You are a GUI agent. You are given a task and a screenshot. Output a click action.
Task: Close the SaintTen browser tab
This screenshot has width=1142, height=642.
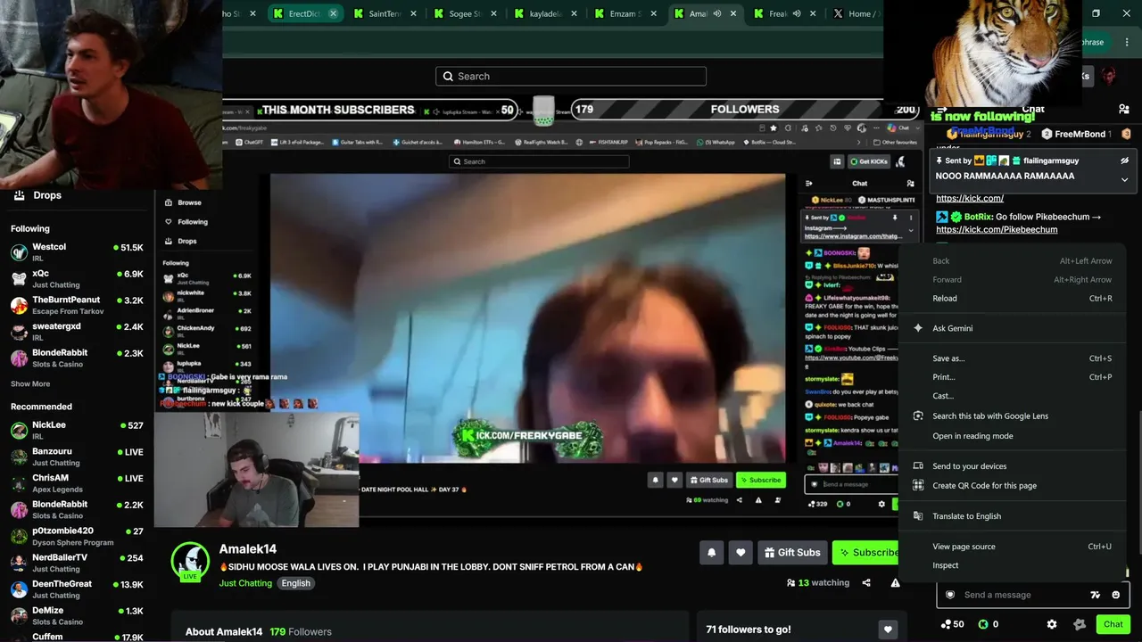[x=413, y=13]
